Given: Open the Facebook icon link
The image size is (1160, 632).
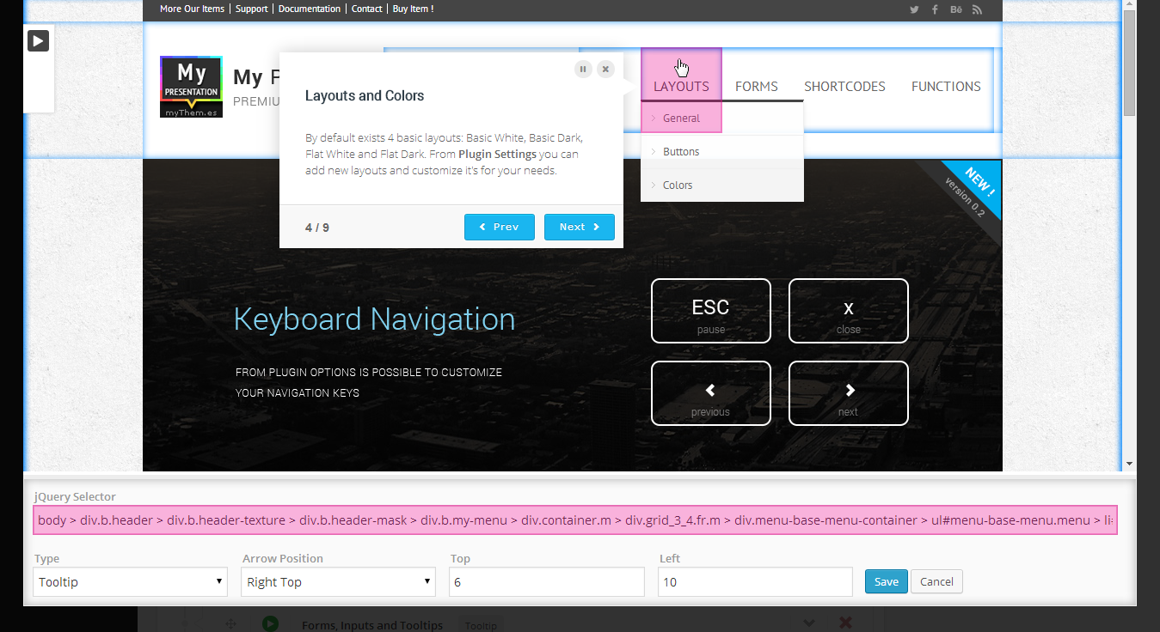Looking at the screenshot, I should click(935, 9).
